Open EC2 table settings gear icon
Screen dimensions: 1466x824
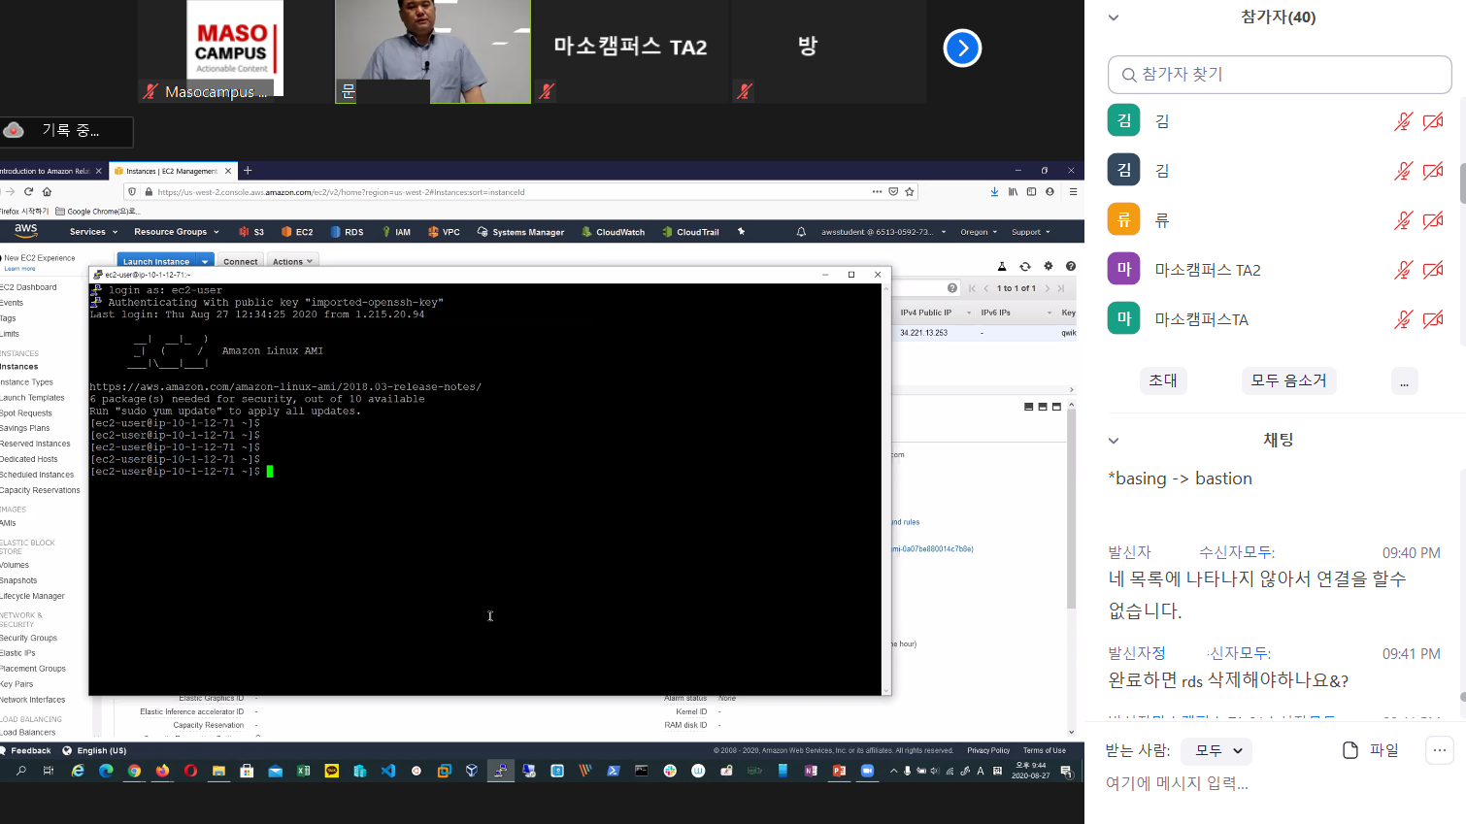click(1048, 266)
